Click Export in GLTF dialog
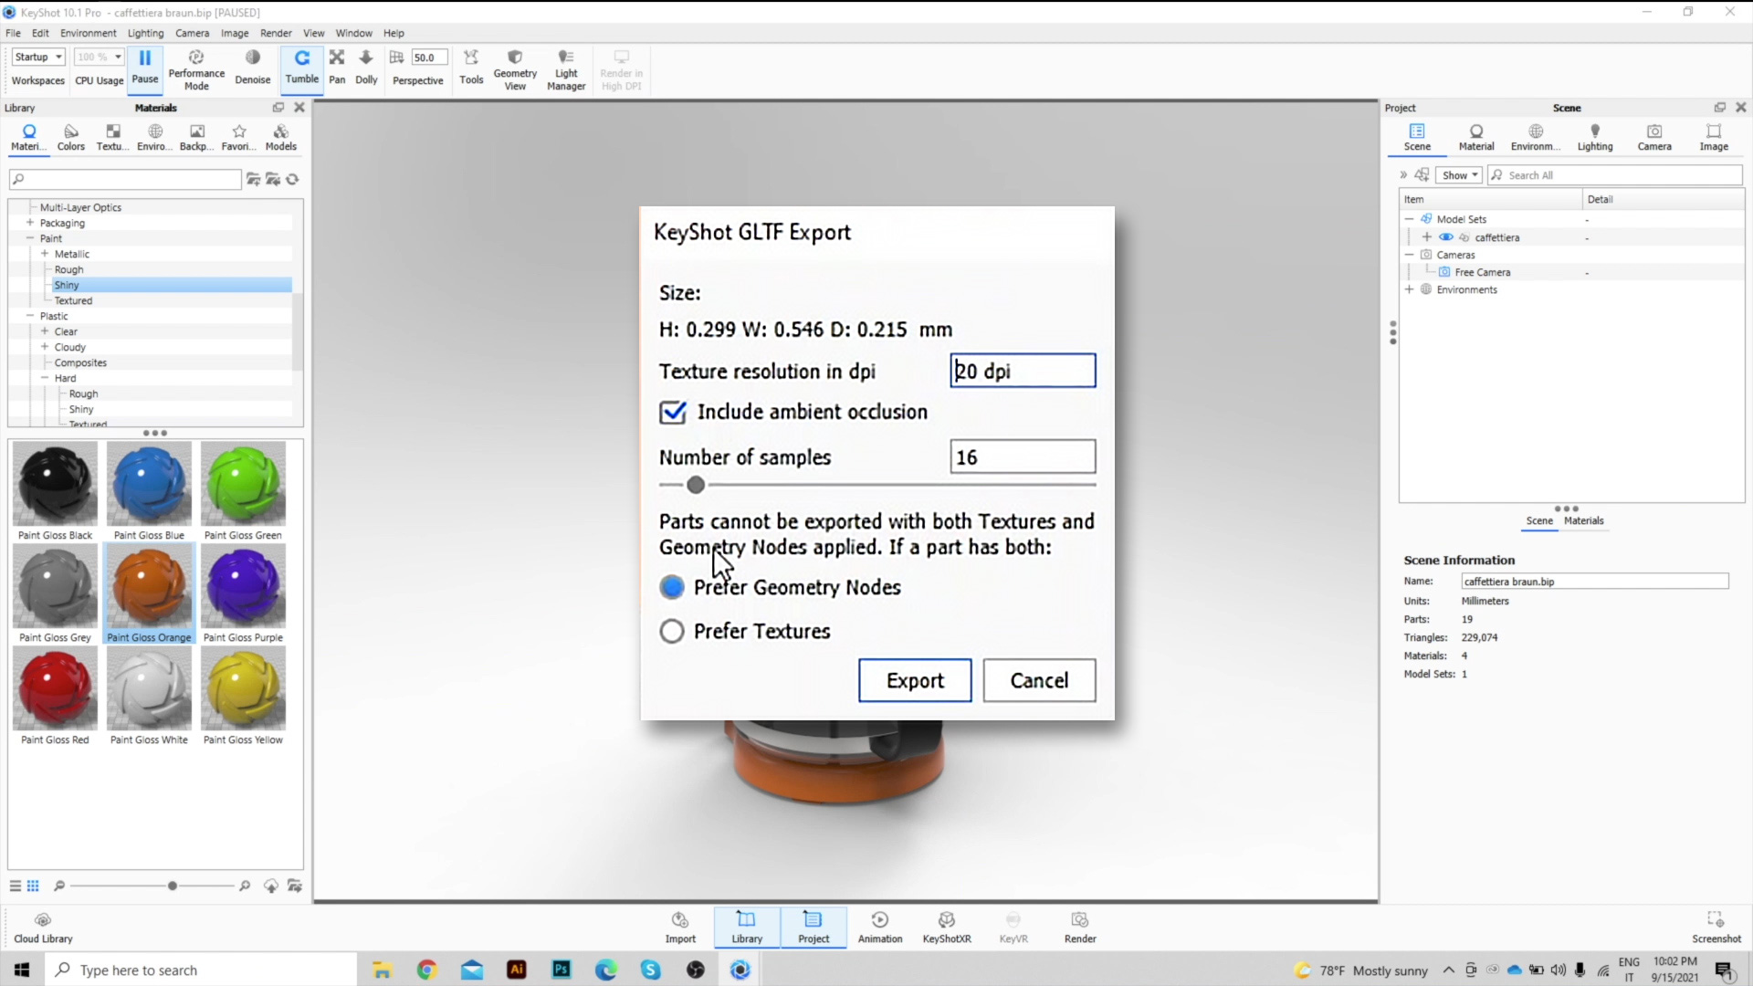 tap(915, 680)
